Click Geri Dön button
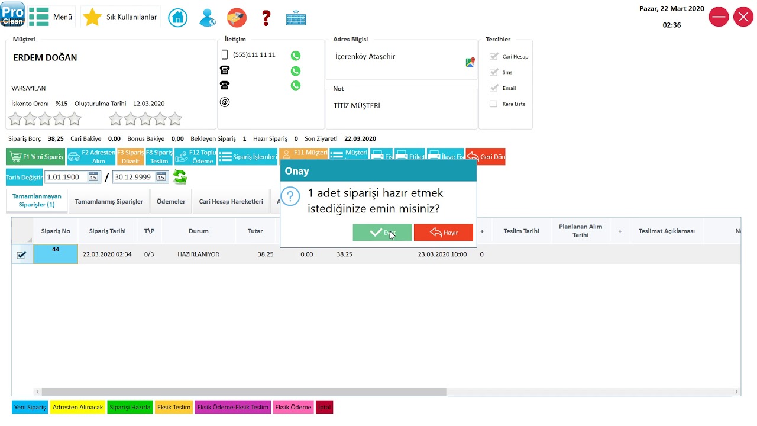This screenshot has width=757, height=426. pos(486,157)
